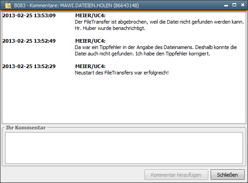The image size is (248, 183).
Task: Select the 13:52:29 comment timestamp
Action: pyautogui.click(x=29, y=66)
